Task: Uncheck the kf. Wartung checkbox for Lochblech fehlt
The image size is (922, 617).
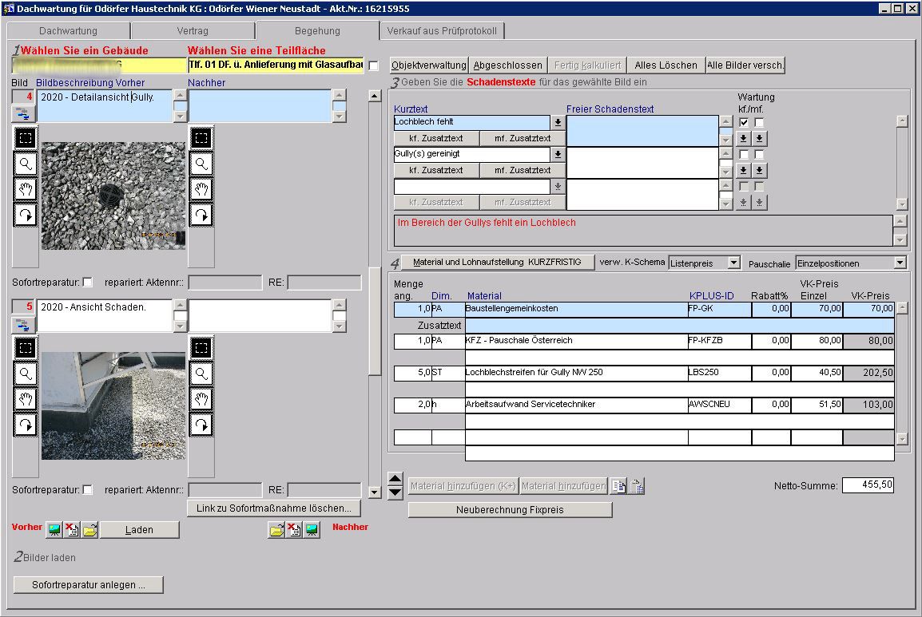Action: (745, 122)
